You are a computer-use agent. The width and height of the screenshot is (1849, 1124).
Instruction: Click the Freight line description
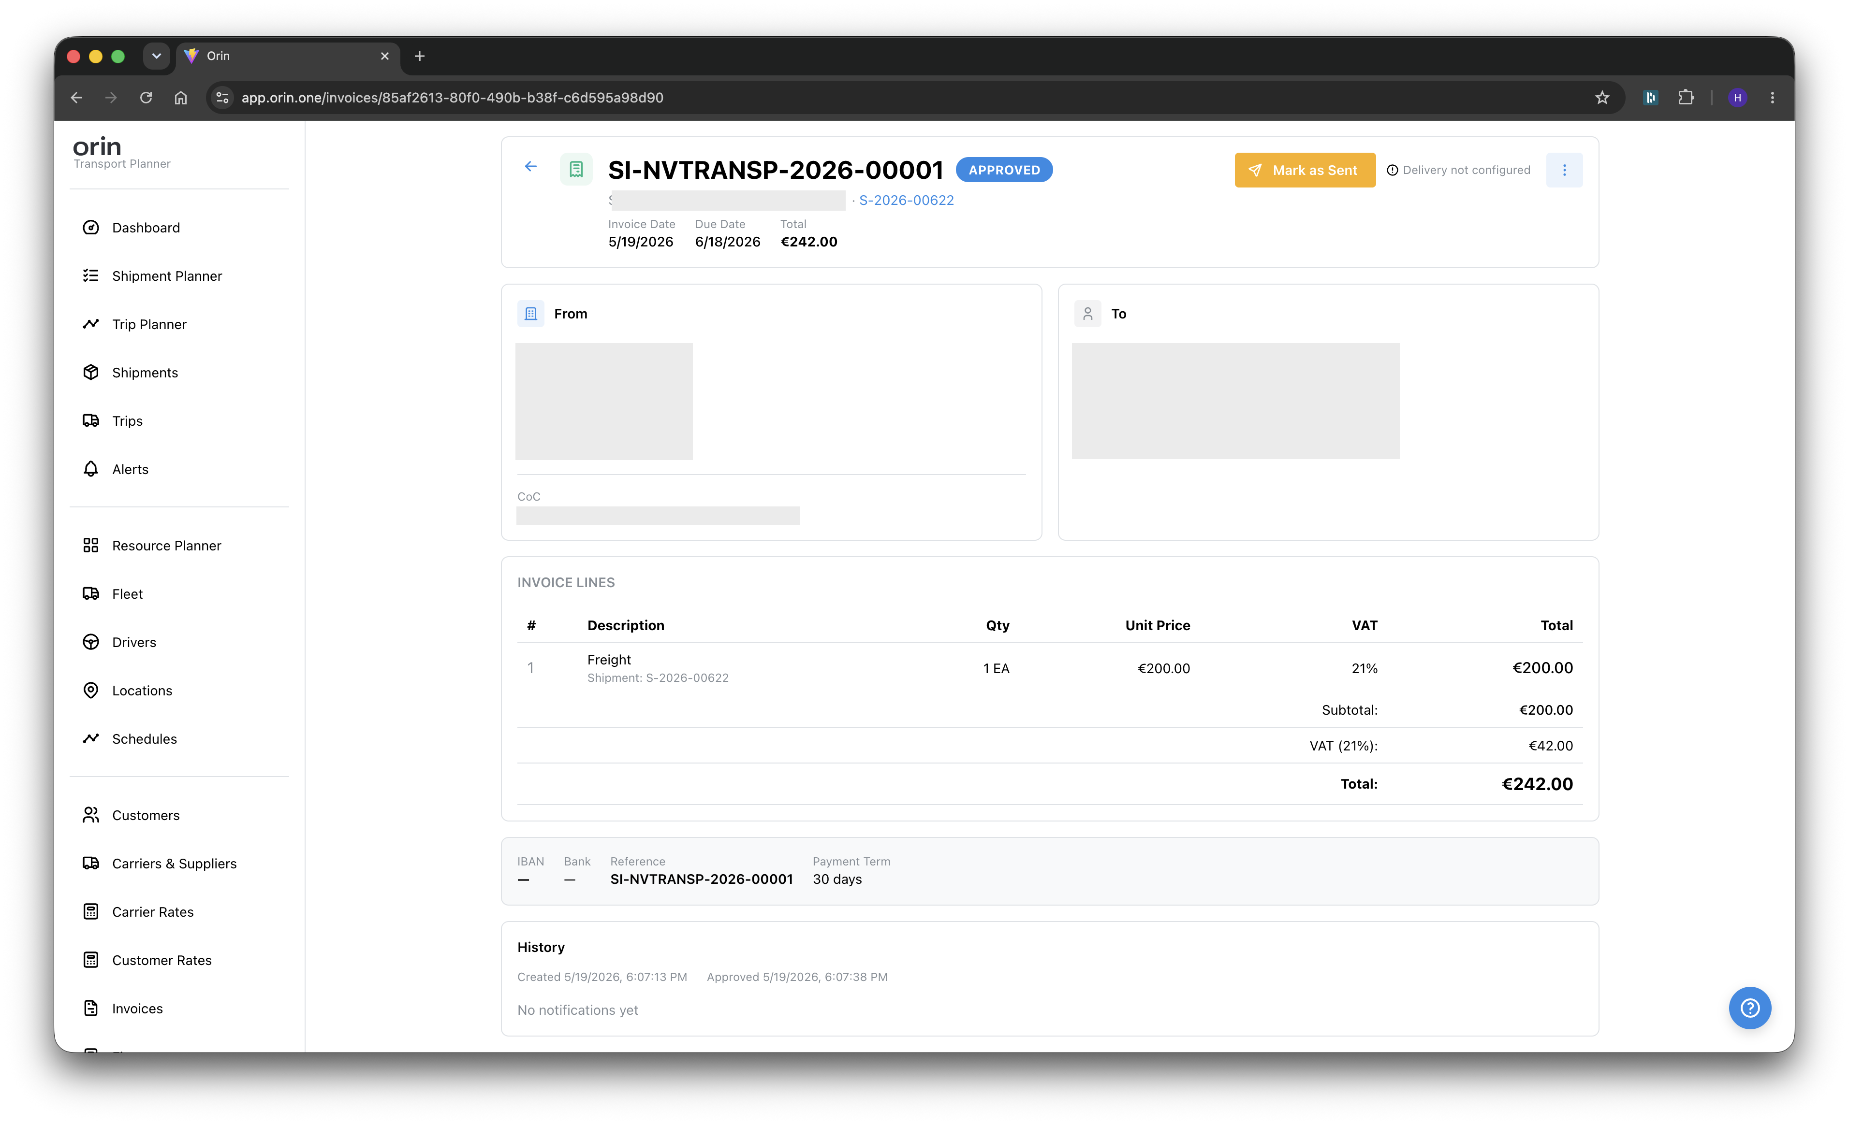click(x=609, y=659)
